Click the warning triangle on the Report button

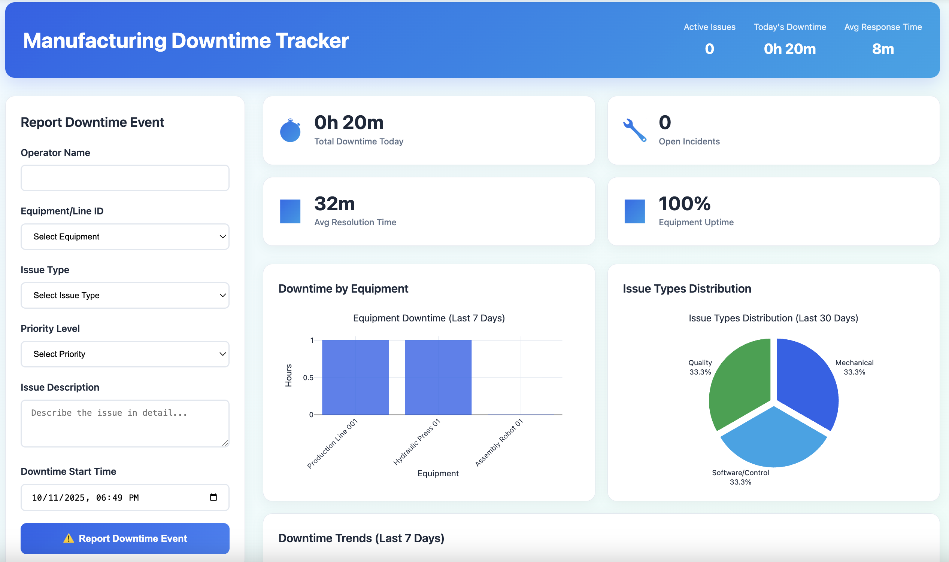69,538
